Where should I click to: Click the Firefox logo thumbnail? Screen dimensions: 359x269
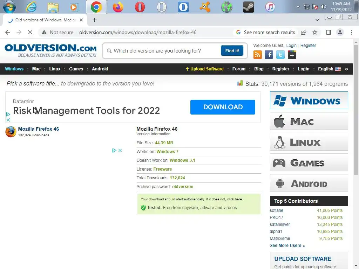11,132
